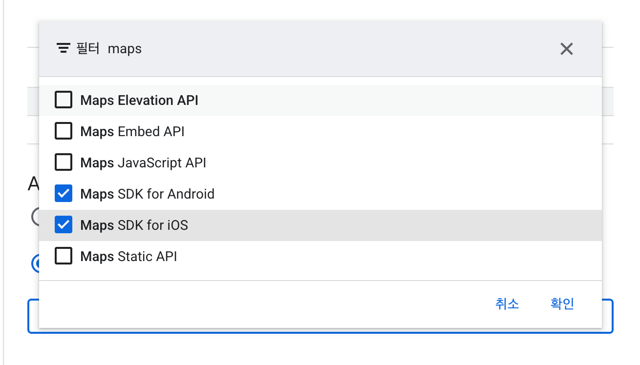Select the unselected radio button behind the dialog
The height and width of the screenshot is (365, 640).
click(x=35, y=217)
